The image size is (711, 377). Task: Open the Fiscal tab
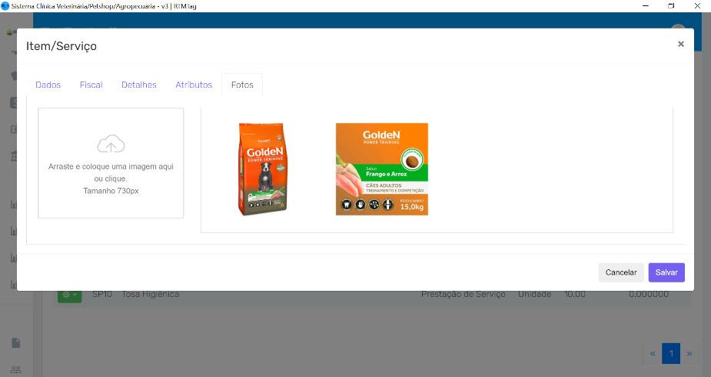pos(91,85)
